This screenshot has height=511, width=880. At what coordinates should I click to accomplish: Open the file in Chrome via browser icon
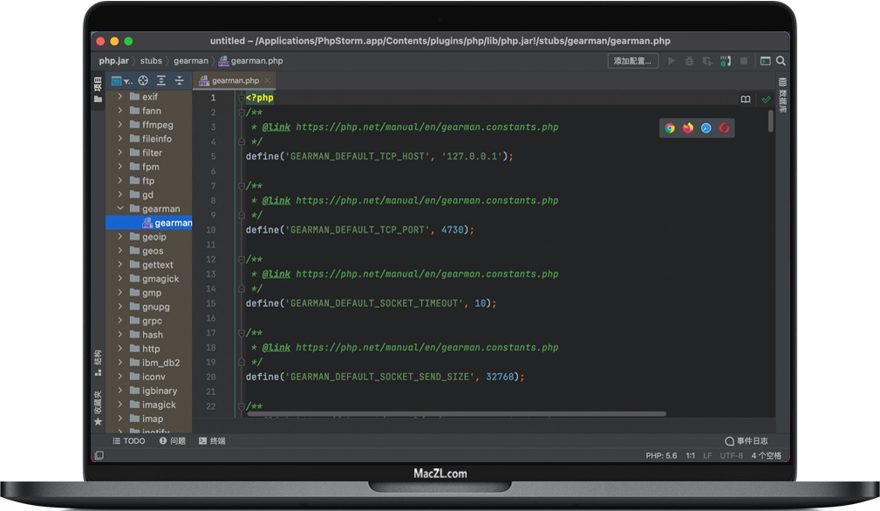tap(669, 127)
